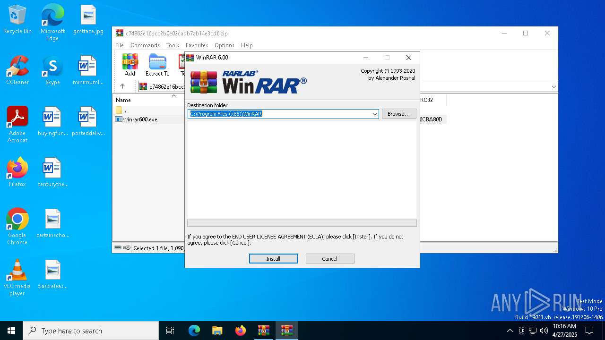The width and height of the screenshot is (605, 340).
Task: Click the drive icon in the status bar
Action: 118,247
